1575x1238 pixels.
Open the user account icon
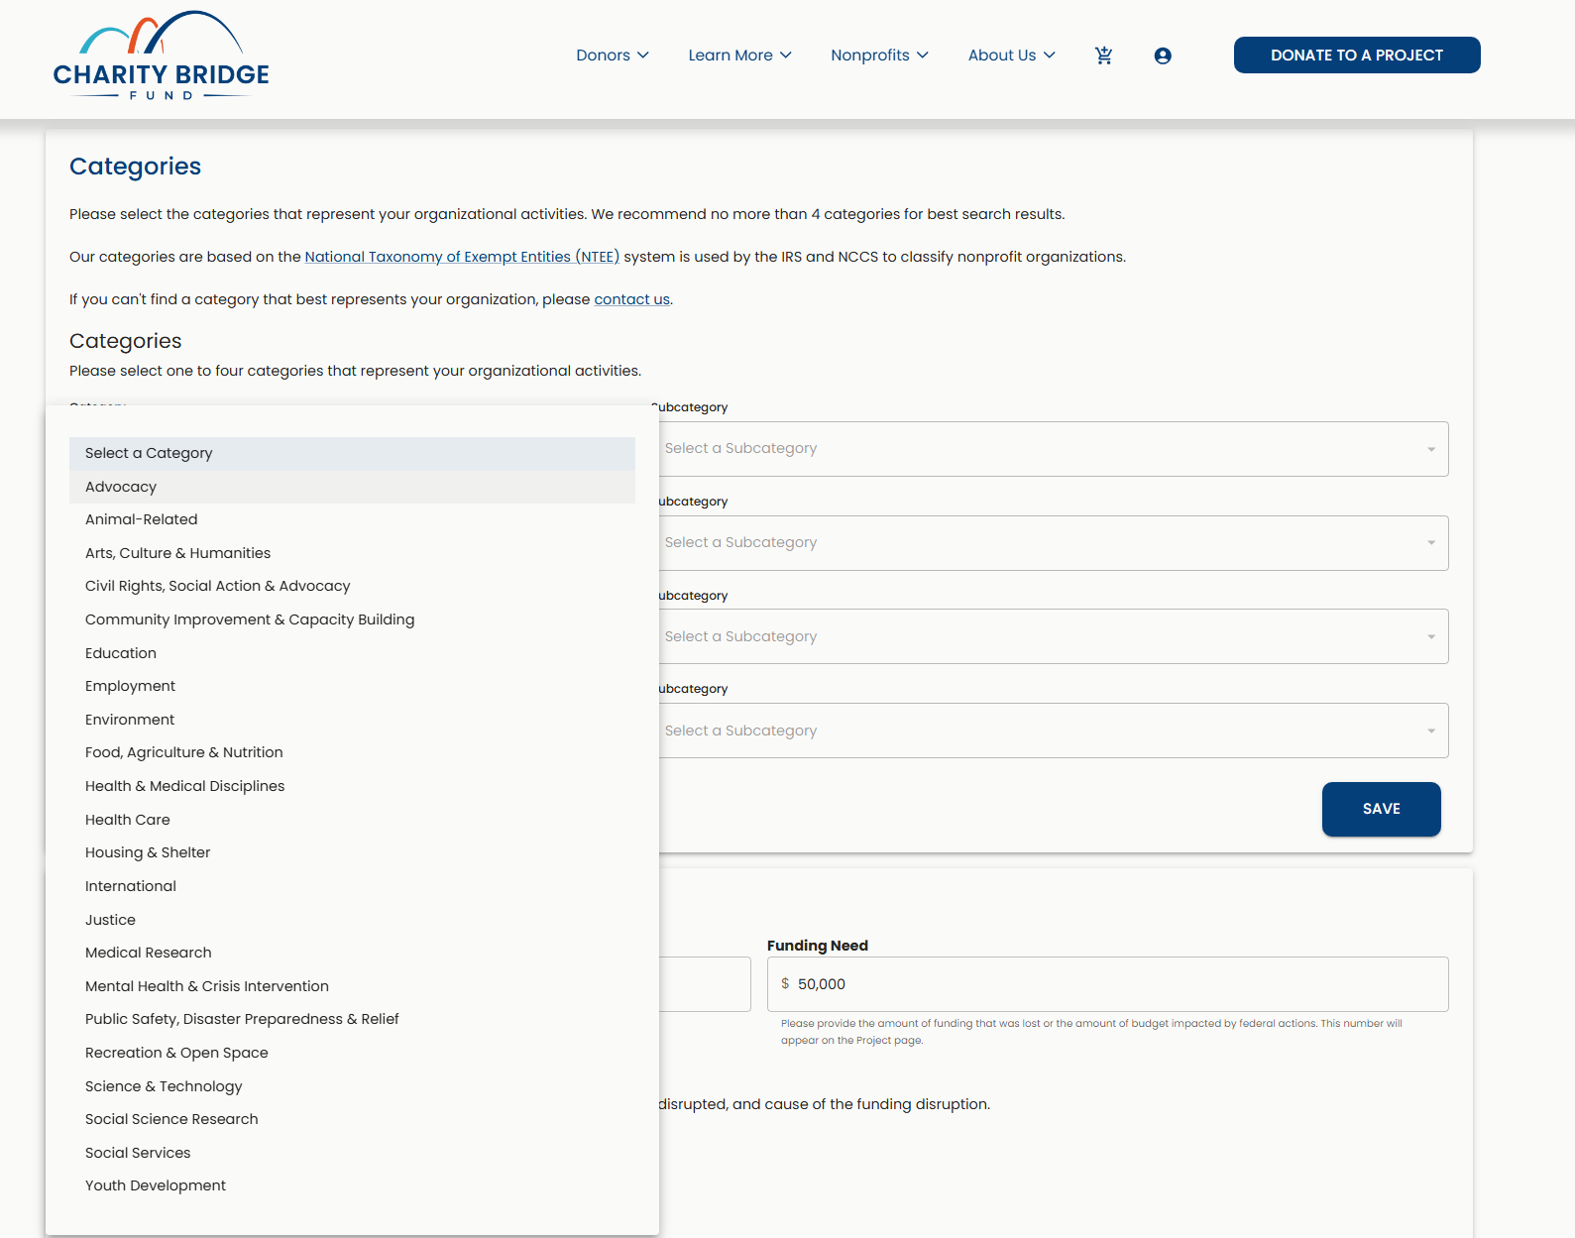[x=1163, y=56]
